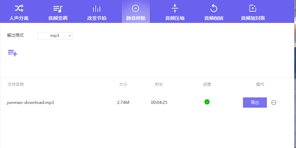Click the add files list-plus icon

coord(13,53)
